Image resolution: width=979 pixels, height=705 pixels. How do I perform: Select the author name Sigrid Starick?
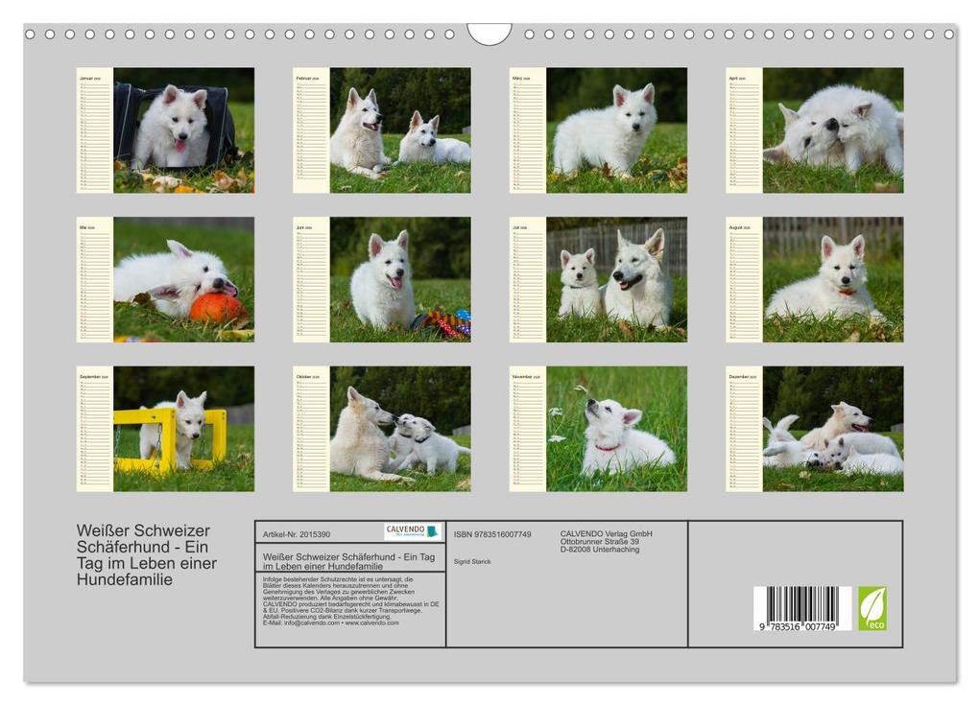[473, 561]
